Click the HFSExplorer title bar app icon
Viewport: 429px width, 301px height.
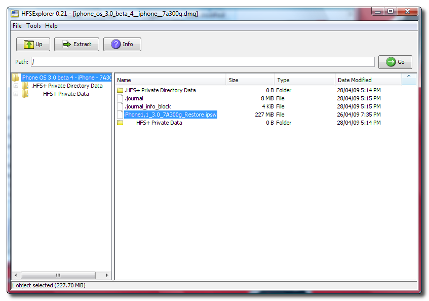[15, 14]
